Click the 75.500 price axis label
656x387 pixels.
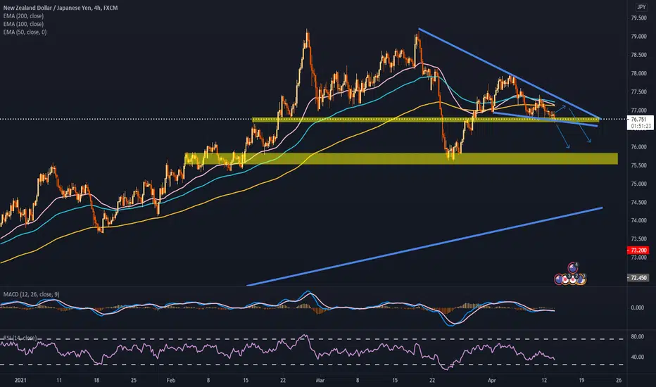point(638,165)
